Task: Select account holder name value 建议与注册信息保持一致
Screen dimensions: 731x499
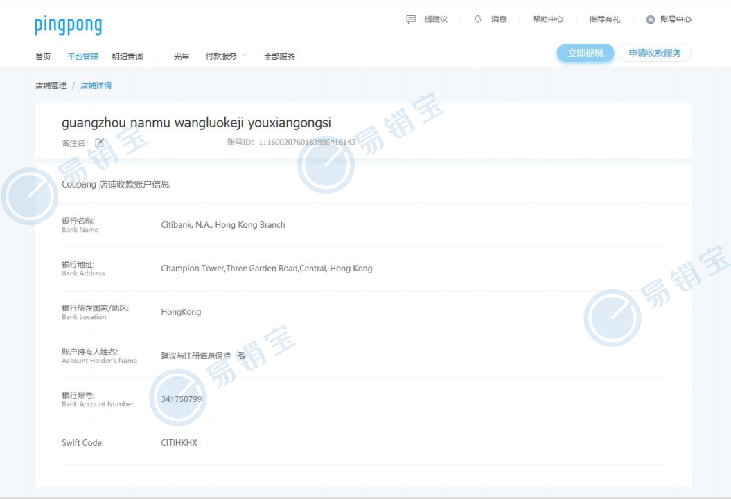Action: click(x=203, y=356)
